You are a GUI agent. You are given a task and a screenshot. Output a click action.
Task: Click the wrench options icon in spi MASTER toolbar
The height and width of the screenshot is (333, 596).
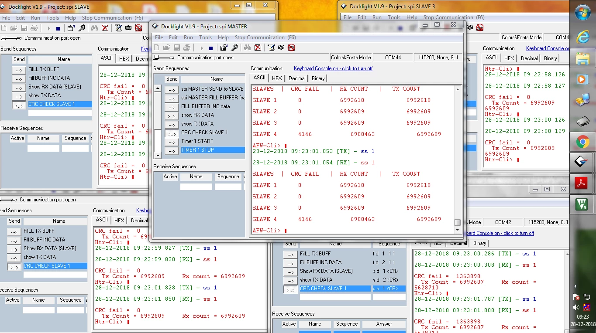(x=234, y=48)
